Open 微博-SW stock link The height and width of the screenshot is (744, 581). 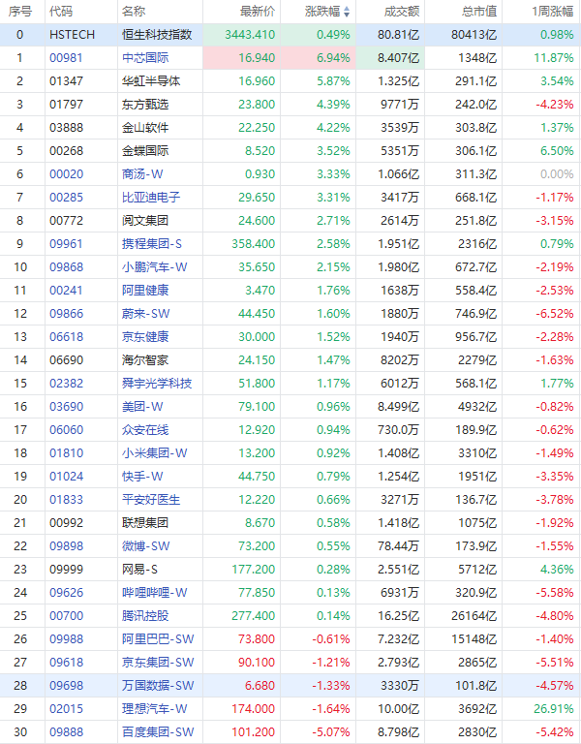click(x=145, y=546)
